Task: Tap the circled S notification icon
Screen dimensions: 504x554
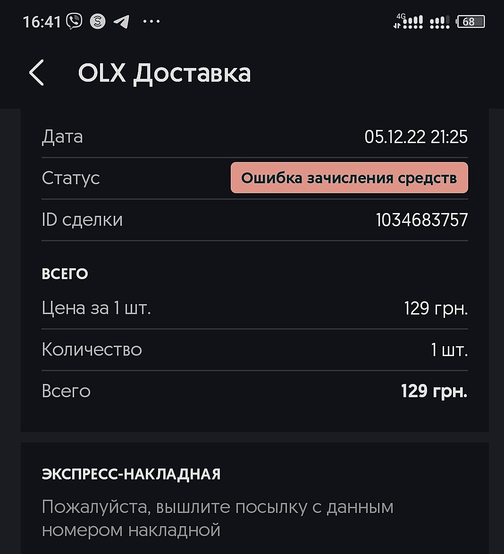Action: [98, 21]
